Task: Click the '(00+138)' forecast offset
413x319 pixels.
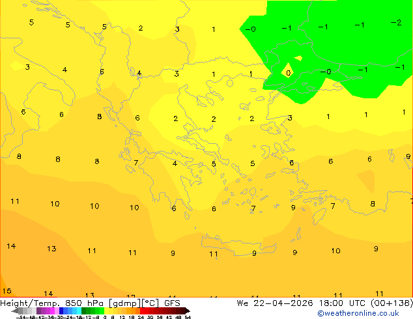Action: 392,303
